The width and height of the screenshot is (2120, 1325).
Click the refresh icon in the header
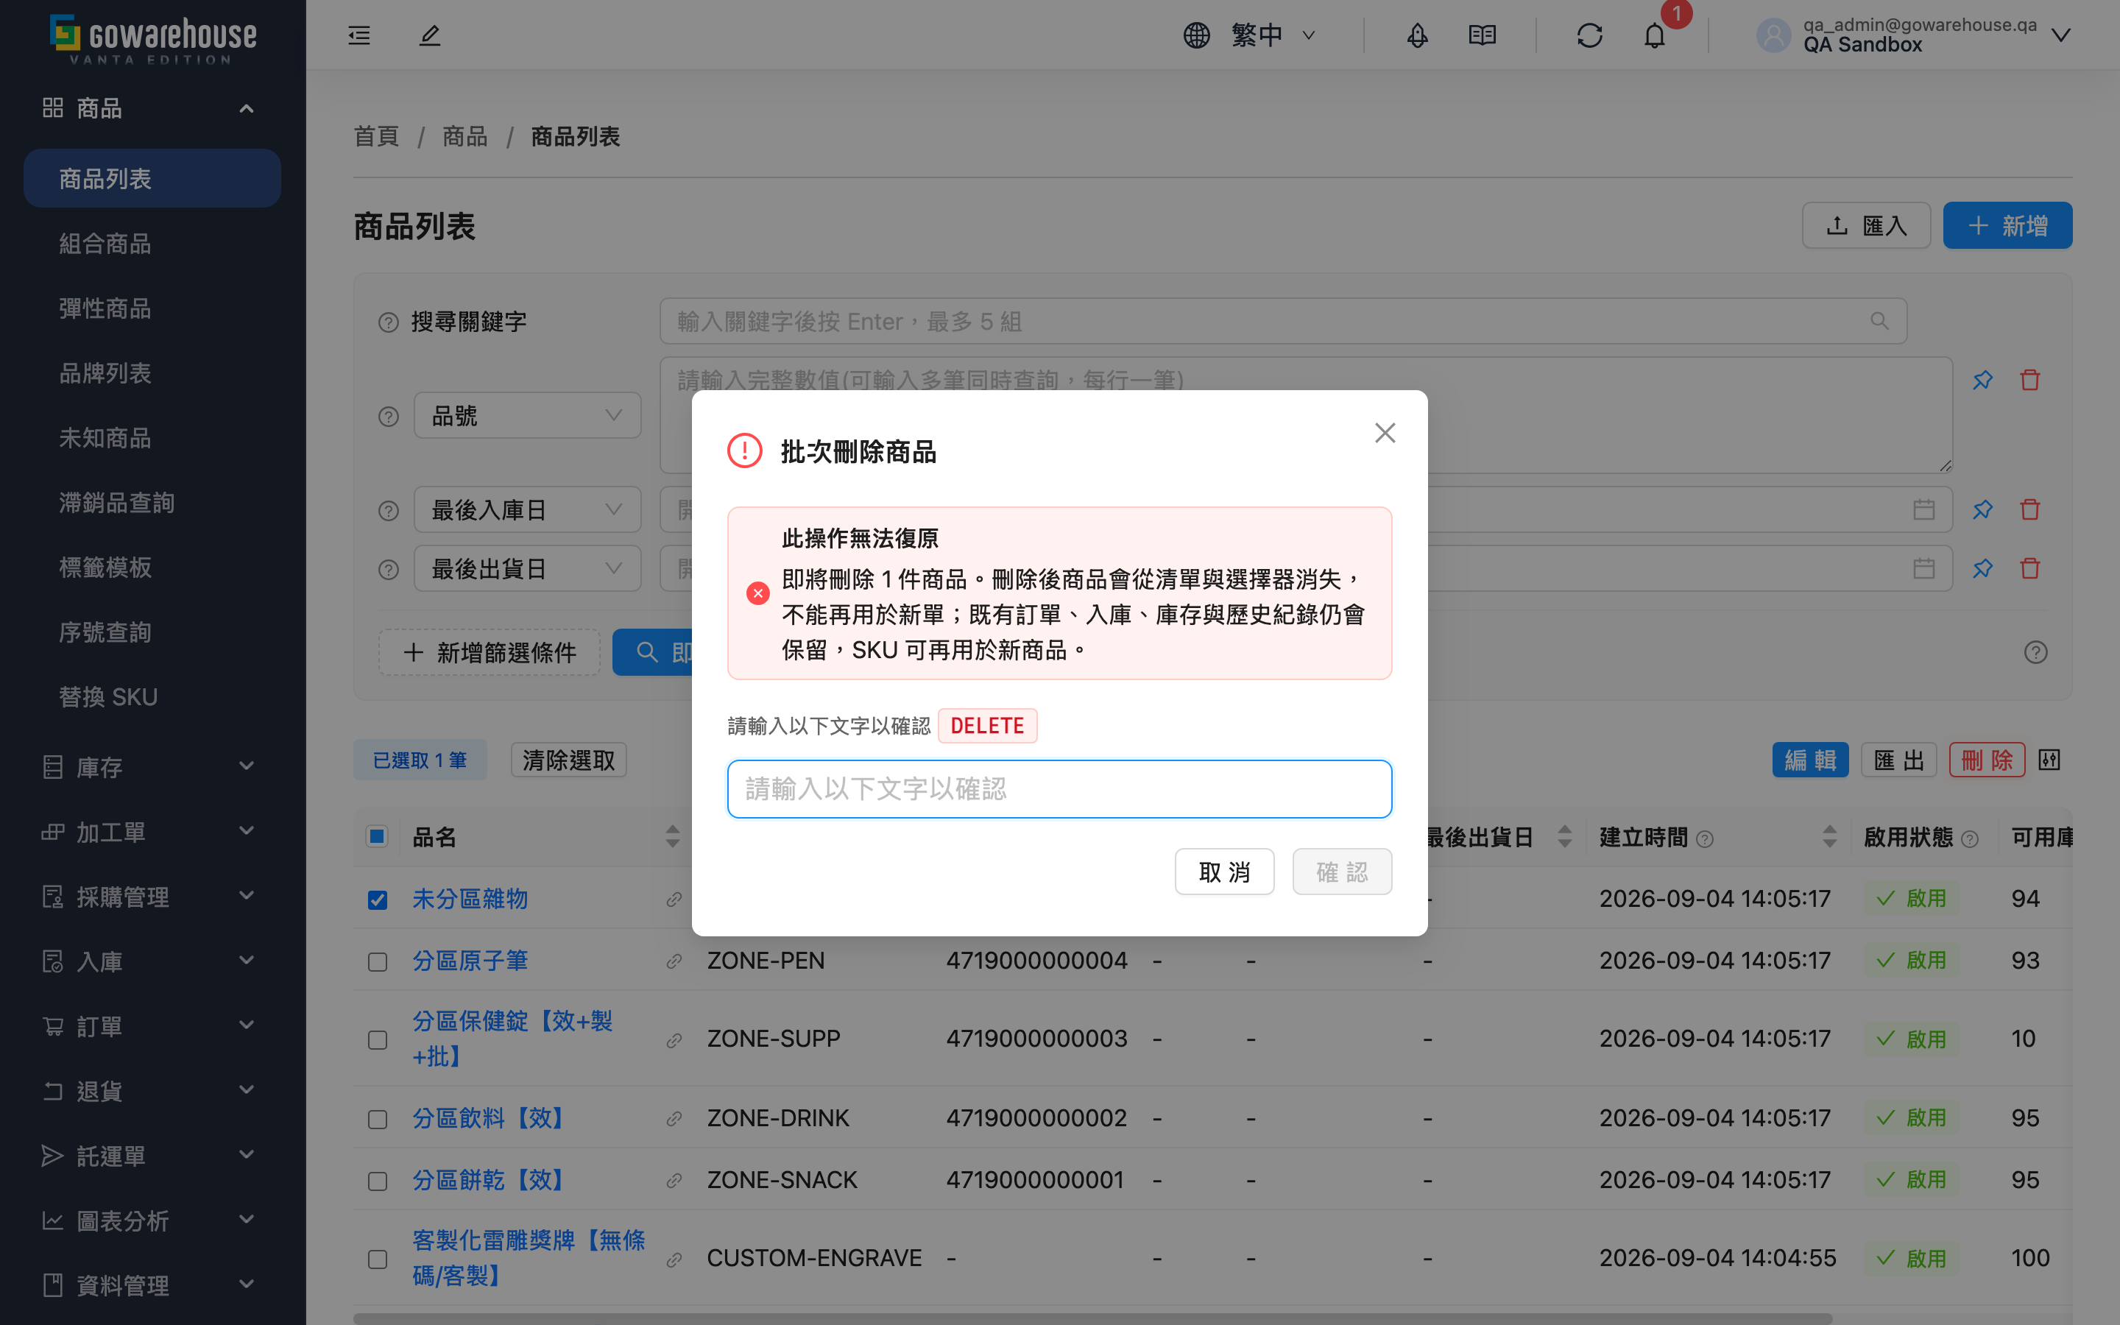click(1589, 35)
